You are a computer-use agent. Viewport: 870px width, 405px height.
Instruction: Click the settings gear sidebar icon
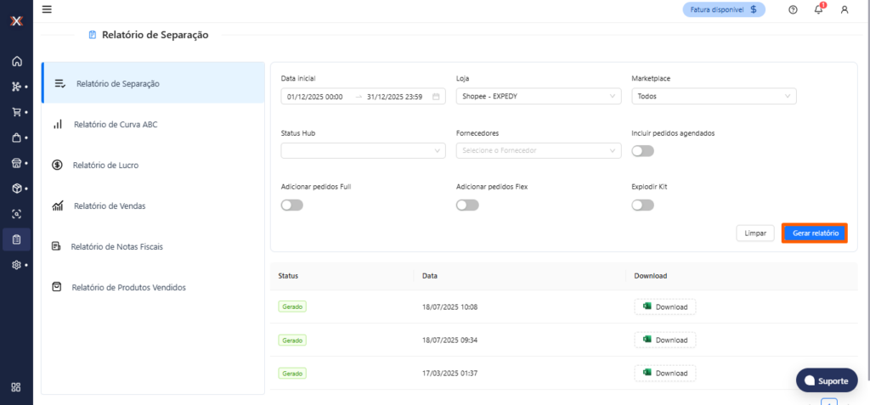[16, 265]
